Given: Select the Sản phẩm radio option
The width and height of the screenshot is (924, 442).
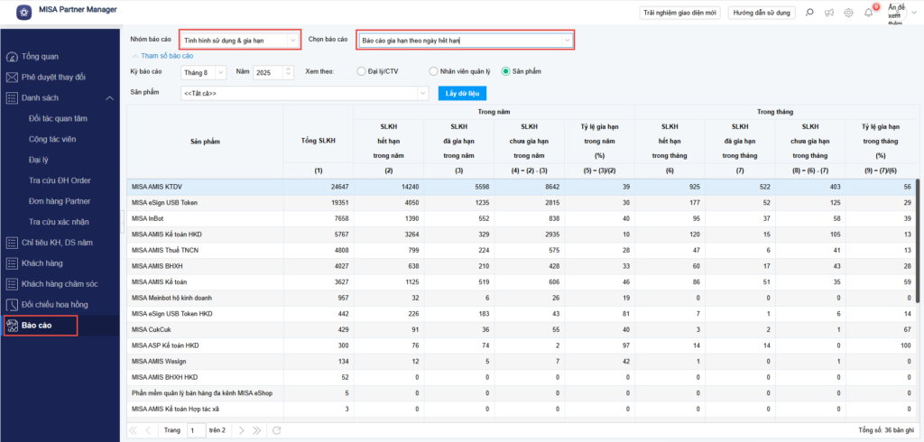Looking at the screenshot, I should pos(506,71).
